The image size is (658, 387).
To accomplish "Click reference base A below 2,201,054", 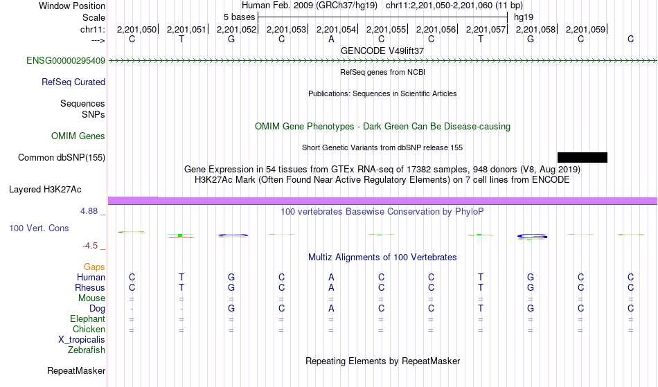I will coord(331,39).
